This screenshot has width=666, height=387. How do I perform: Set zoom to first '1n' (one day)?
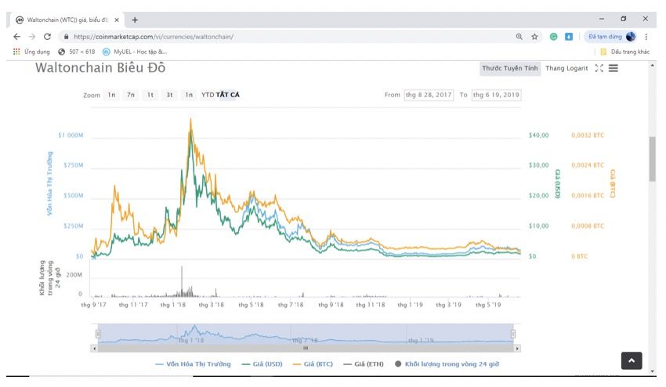[x=111, y=95]
